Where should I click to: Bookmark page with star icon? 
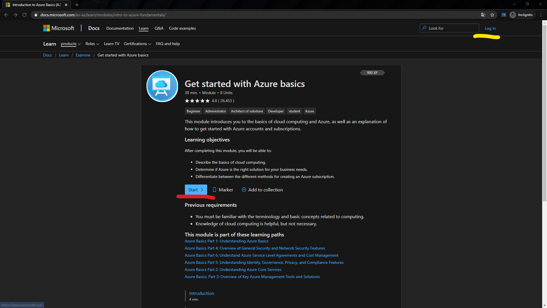pyautogui.click(x=492, y=15)
